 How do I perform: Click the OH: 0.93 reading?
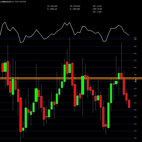pos(97,9)
